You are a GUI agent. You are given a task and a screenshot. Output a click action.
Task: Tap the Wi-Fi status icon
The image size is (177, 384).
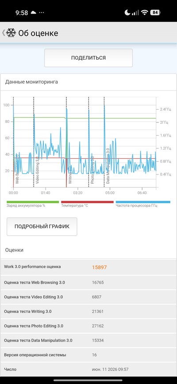(145, 12)
